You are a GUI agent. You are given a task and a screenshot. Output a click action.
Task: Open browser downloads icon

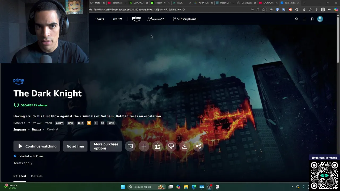[x=317, y=10]
